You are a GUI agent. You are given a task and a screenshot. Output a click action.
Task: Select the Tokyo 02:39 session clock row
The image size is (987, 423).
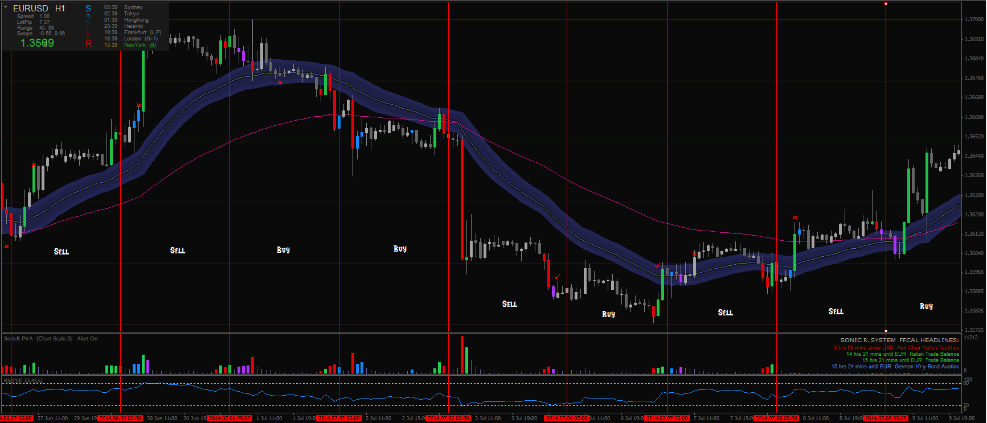121,14
